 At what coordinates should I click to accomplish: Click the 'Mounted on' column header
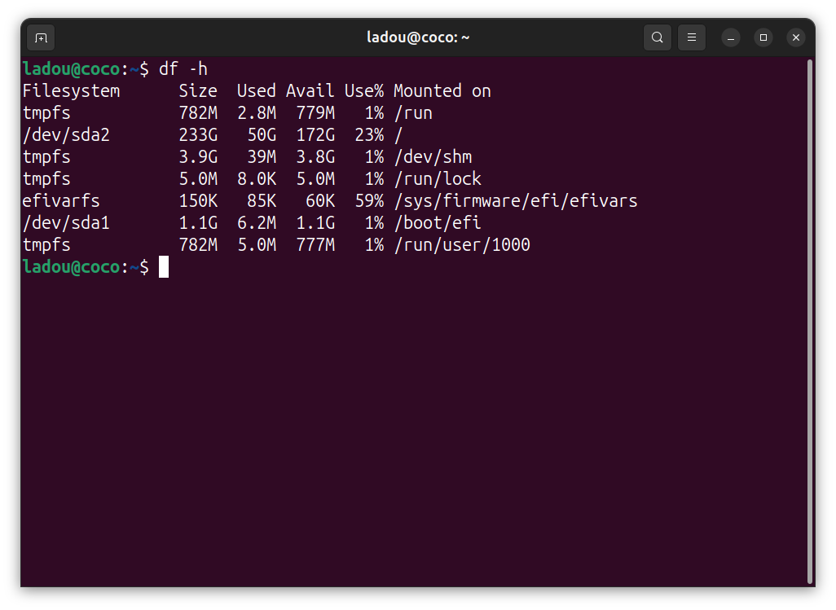pyautogui.click(x=442, y=91)
